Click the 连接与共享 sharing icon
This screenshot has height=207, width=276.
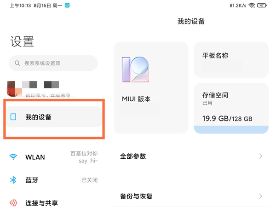(x=13, y=202)
